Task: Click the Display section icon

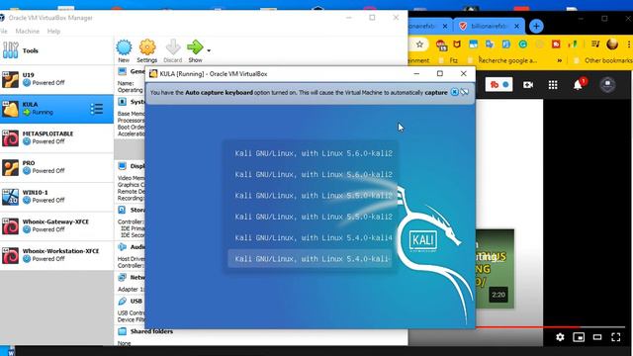Action: tap(122, 165)
